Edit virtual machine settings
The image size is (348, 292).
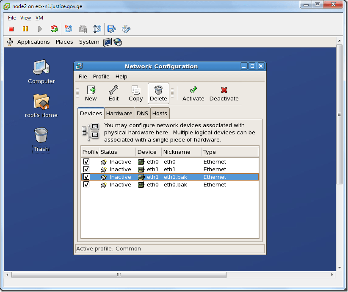(x=111, y=28)
